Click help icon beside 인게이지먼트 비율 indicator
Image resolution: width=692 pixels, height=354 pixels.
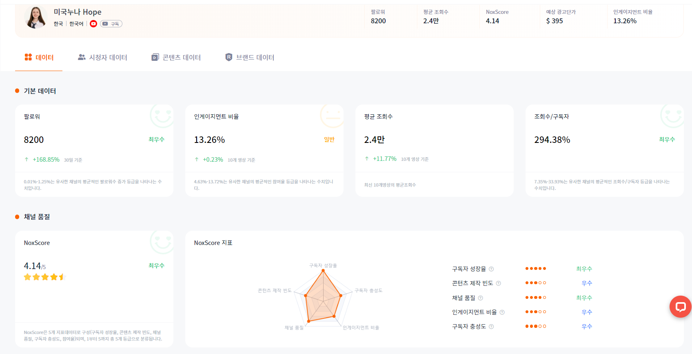click(502, 312)
